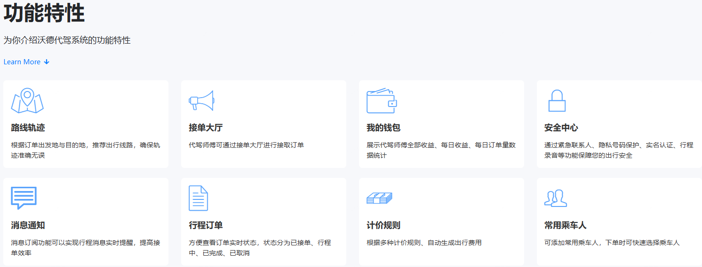Click the 消息通知 card heading
This screenshot has width=702, height=267.
(x=28, y=225)
